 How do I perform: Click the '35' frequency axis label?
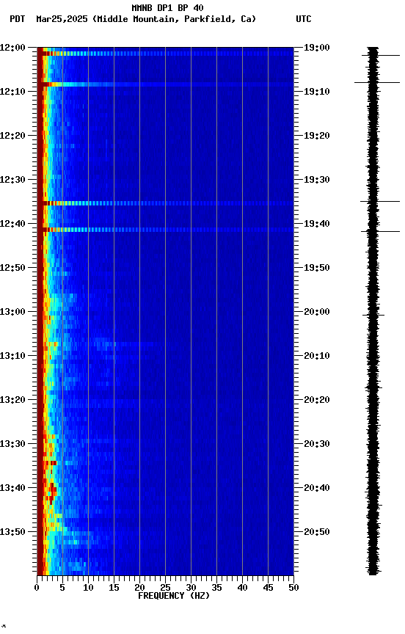(216, 588)
